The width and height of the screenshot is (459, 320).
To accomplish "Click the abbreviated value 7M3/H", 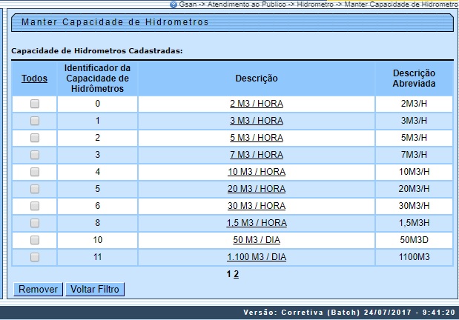I will [x=414, y=155].
